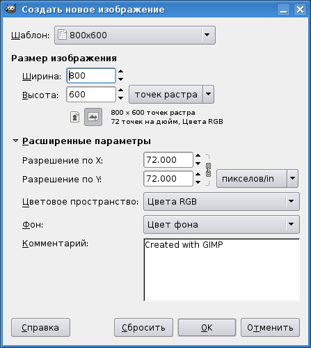Viewport: 311px width, 348px height.
Task: Open the точек растра units dropdown
Action: click(x=171, y=94)
